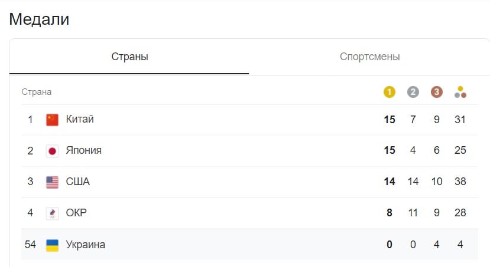Open the США country row

[x=249, y=182]
